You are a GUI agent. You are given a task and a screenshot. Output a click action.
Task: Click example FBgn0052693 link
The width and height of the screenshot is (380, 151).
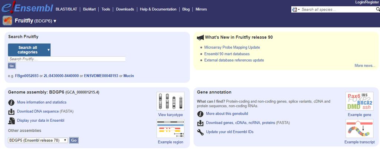point(27,76)
